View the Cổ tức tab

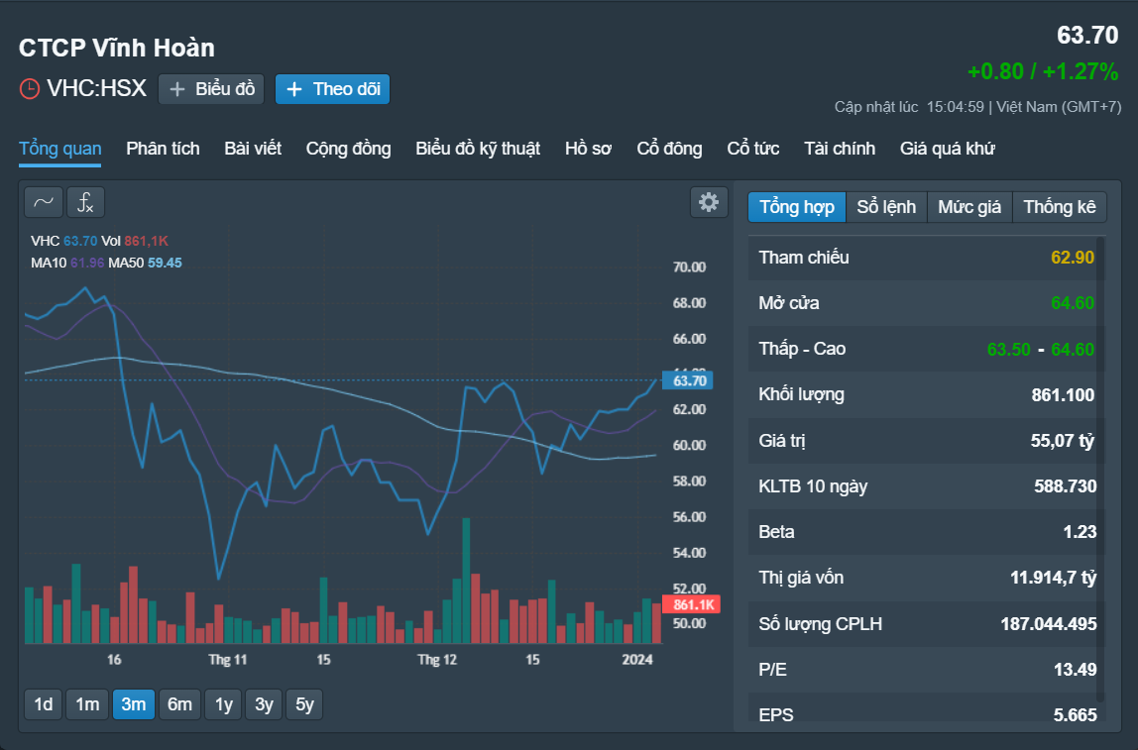(753, 149)
